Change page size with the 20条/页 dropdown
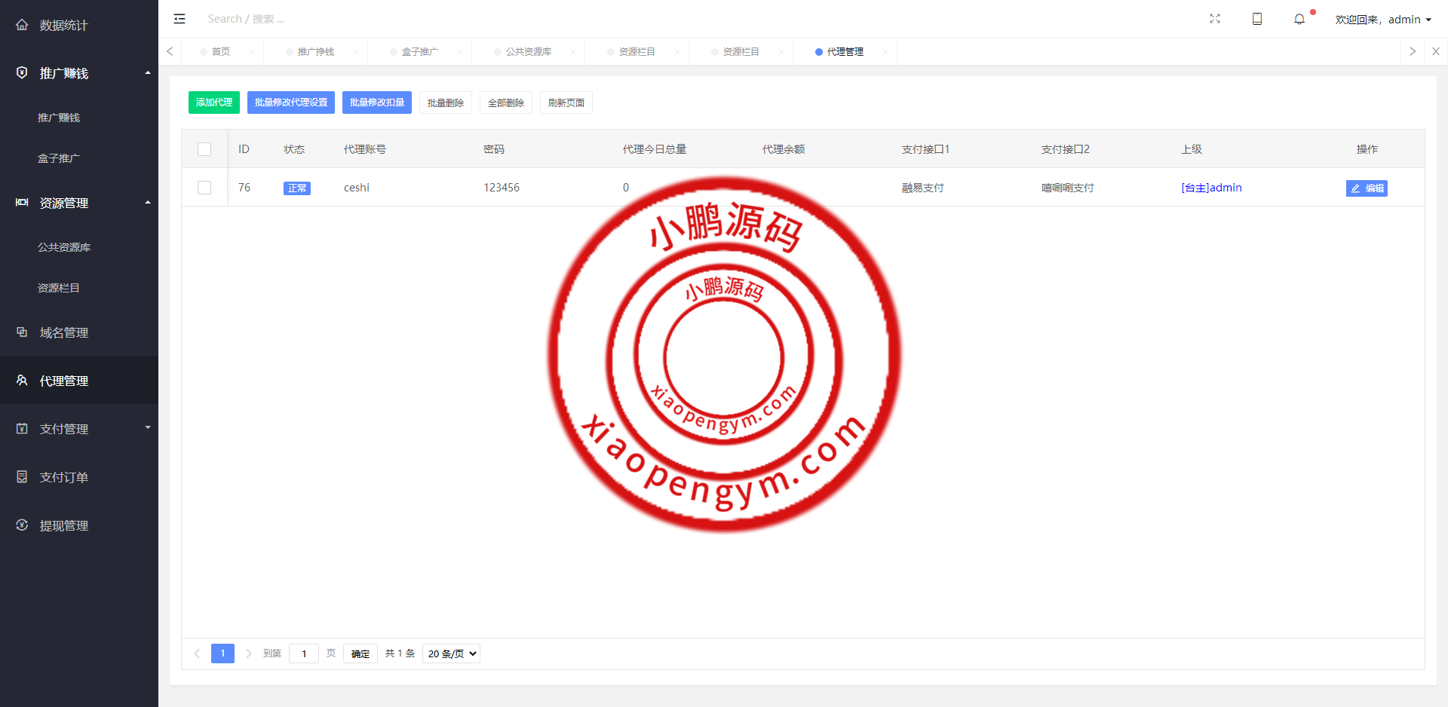The width and height of the screenshot is (1448, 707). coord(450,653)
